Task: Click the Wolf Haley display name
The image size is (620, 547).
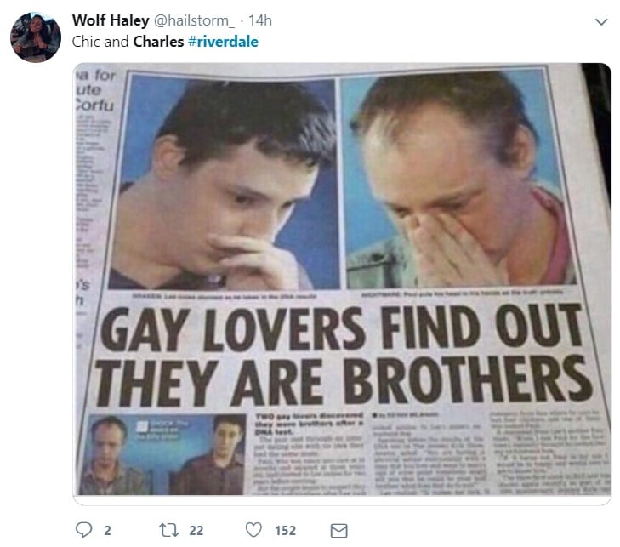Action: pos(111,20)
